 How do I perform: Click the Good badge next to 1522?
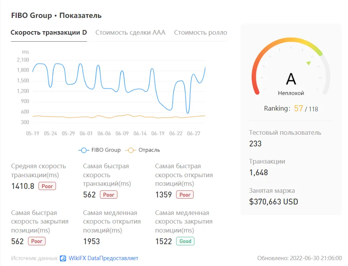pos(185,241)
